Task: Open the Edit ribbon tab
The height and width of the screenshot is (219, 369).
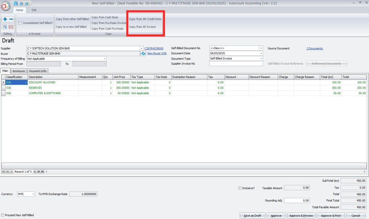Action: tap(34, 10)
